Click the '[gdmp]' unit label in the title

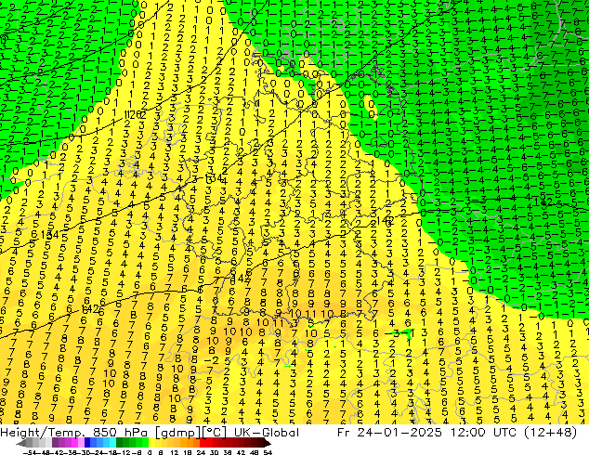pos(177,433)
